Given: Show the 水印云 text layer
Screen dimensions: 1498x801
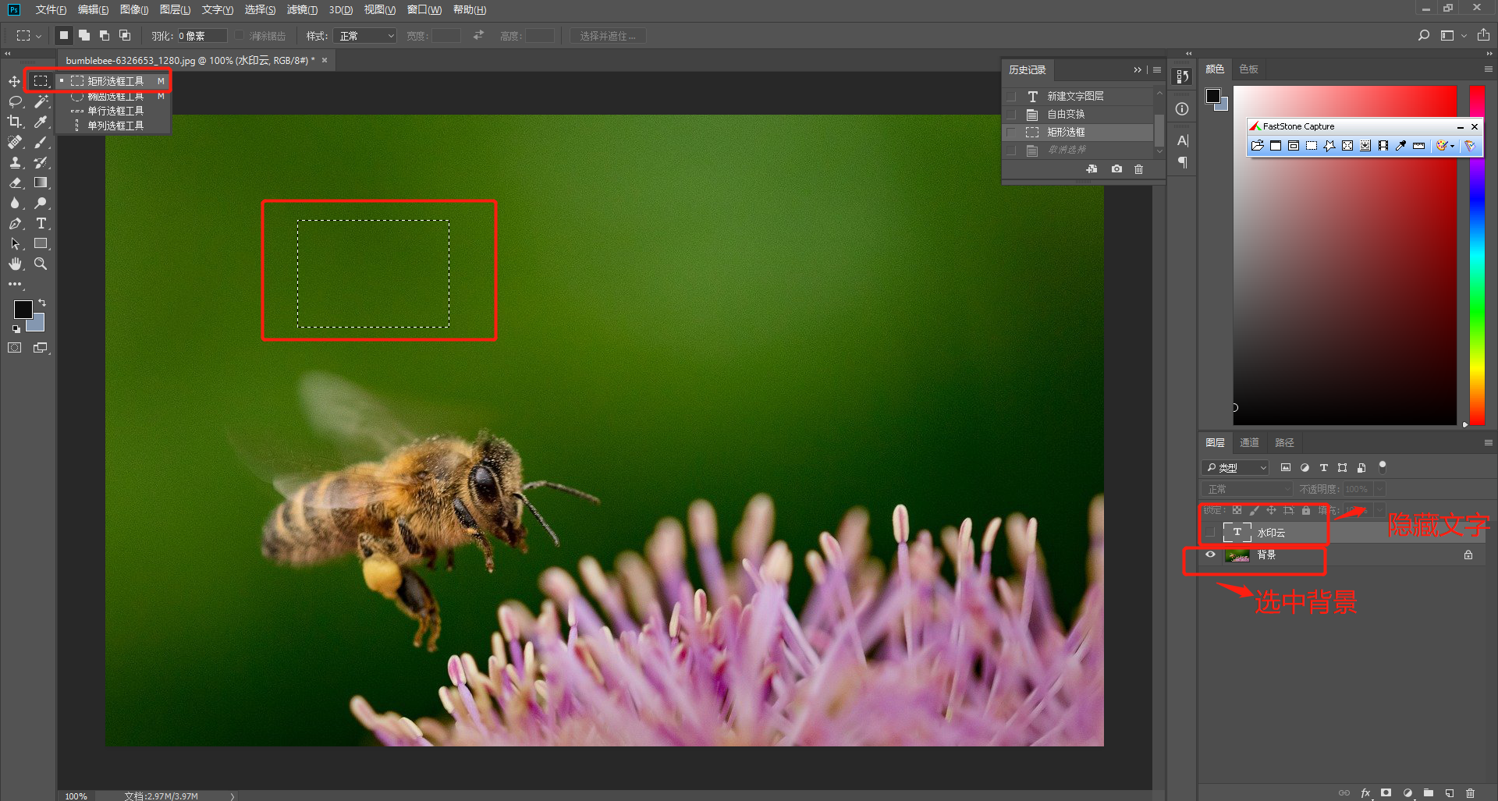Looking at the screenshot, I should coord(1210,533).
